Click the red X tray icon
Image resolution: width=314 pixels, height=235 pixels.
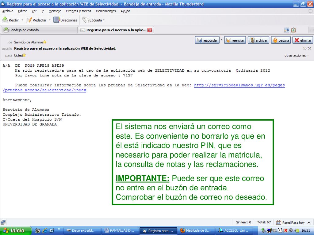[x=286, y=230]
